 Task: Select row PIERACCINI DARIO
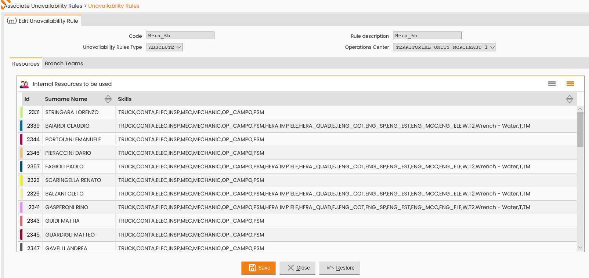click(298, 153)
